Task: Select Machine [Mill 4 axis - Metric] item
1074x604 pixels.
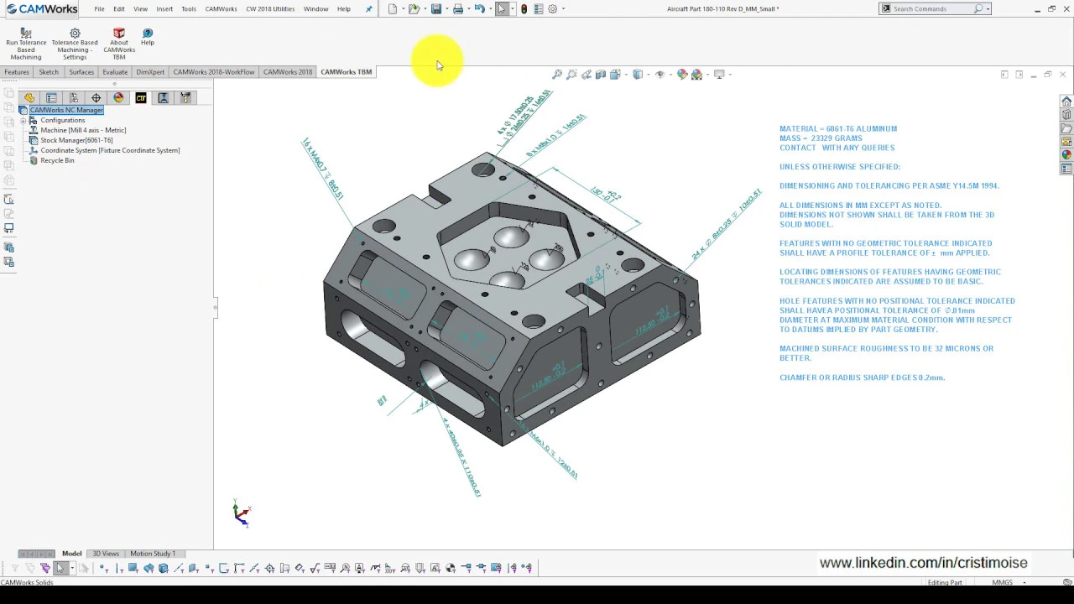Action: (x=83, y=130)
